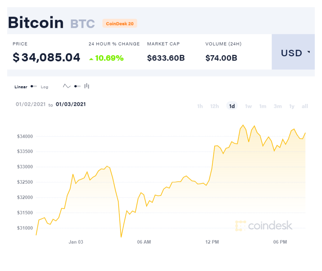Toggle line/candlestick chart type switch

[x=77, y=86]
